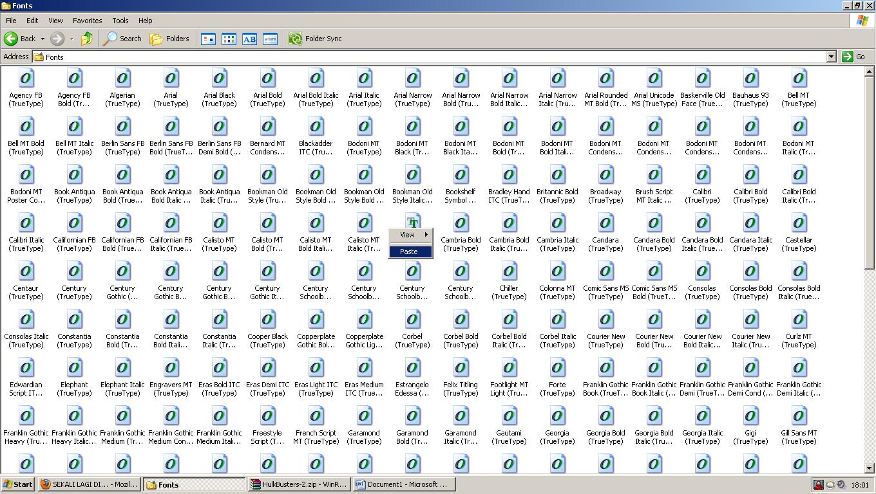Click the system tray clock
Screen dimensions: 876x494
pyautogui.click(x=859, y=485)
